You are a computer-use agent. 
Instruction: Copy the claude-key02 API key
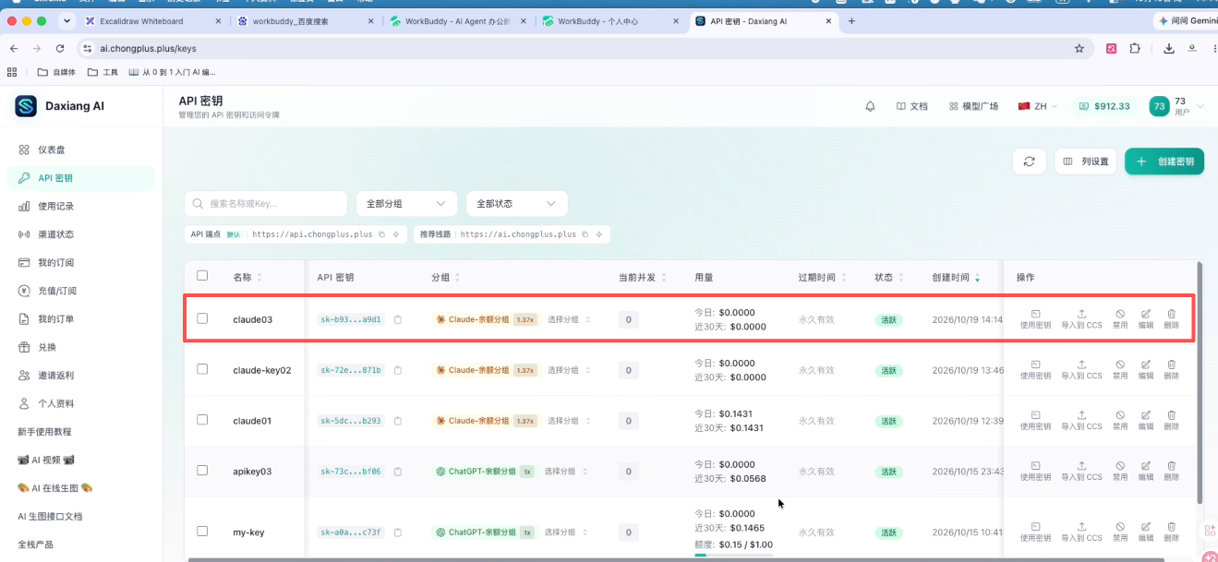point(397,370)
